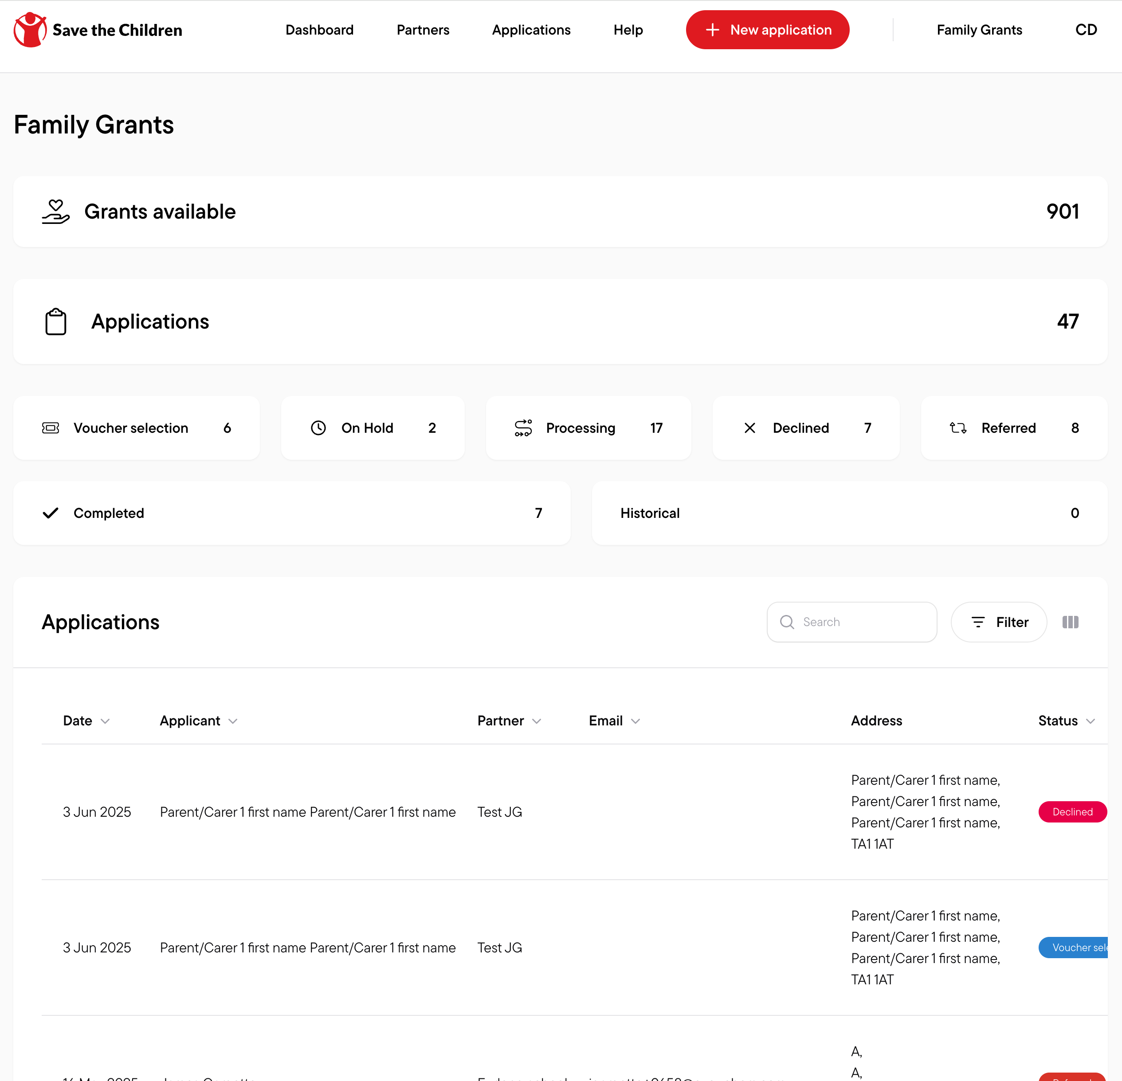Open the On Hold card

(x=373, y=428)
